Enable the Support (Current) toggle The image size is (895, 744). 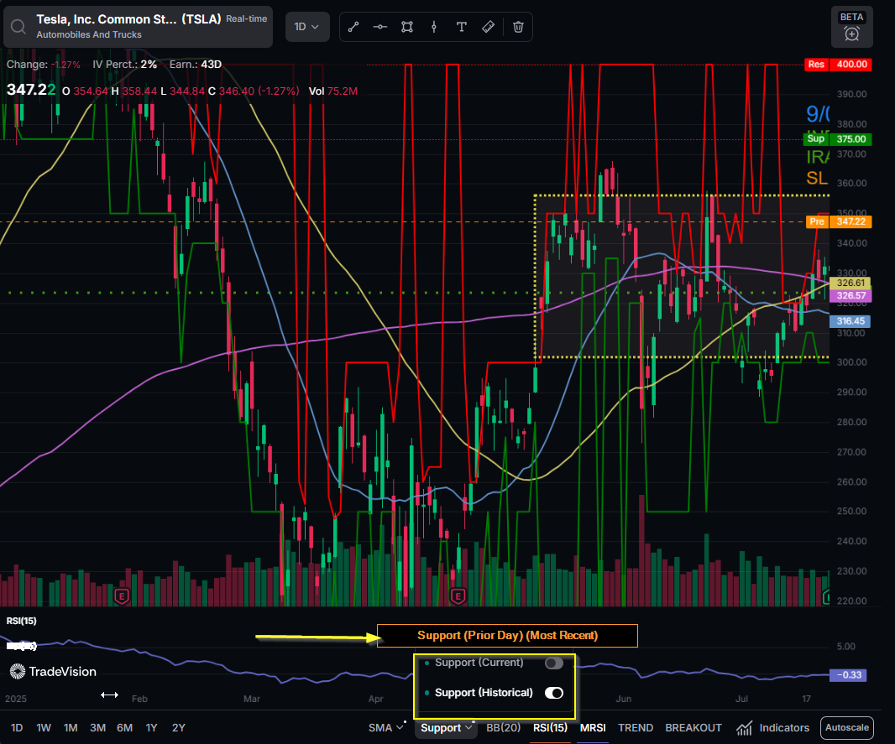point(553,663)
